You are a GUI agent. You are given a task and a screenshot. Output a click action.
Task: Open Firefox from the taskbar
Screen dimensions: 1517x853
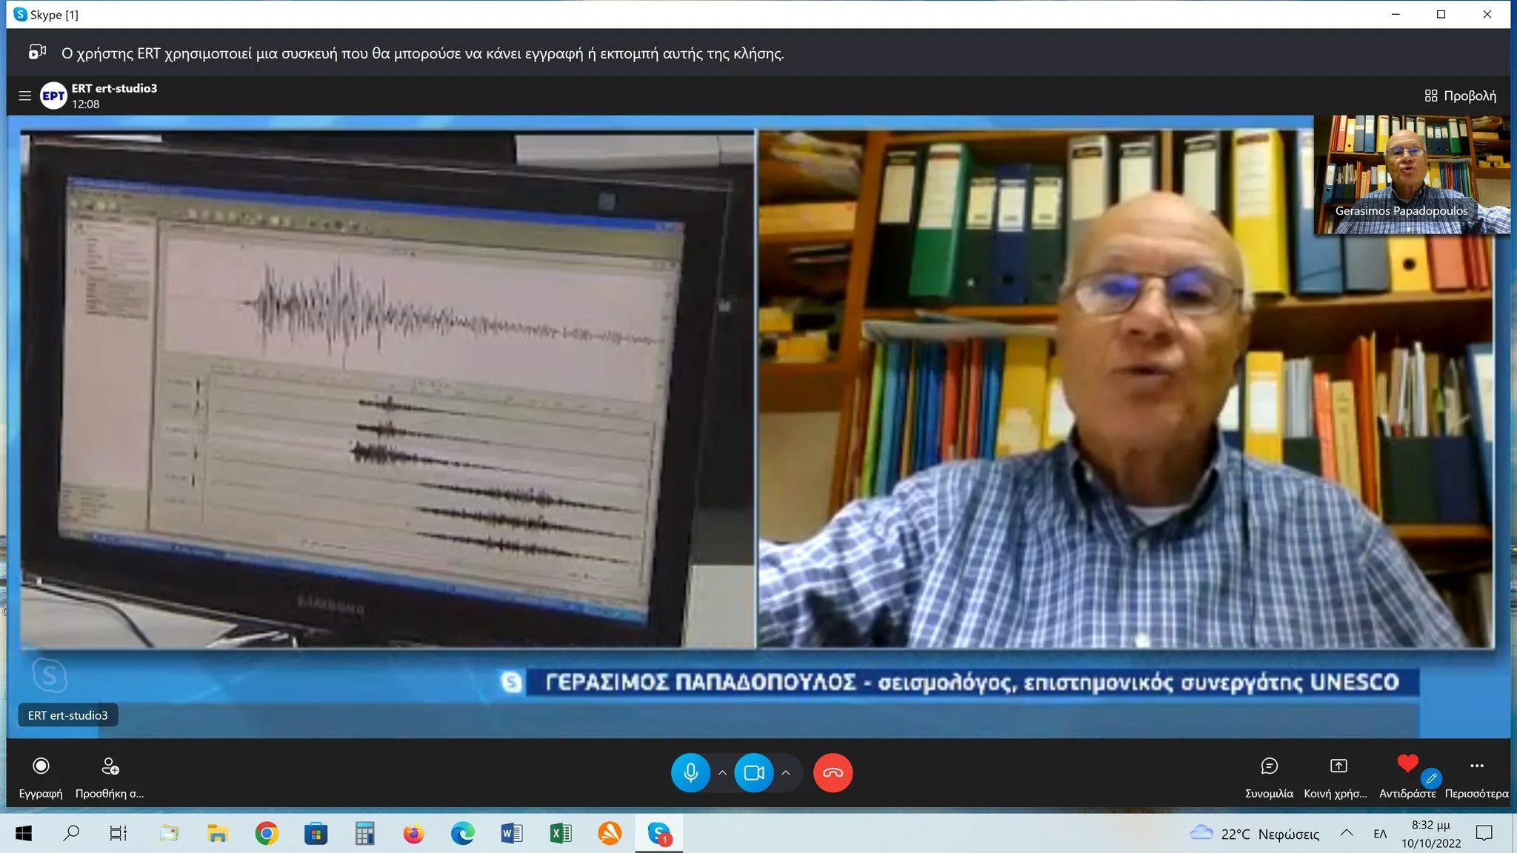413,834
